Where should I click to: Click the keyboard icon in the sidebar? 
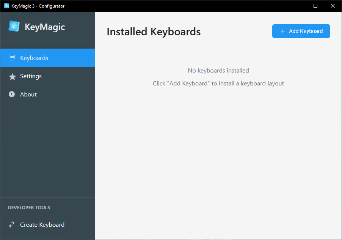(x=12, y=58)
